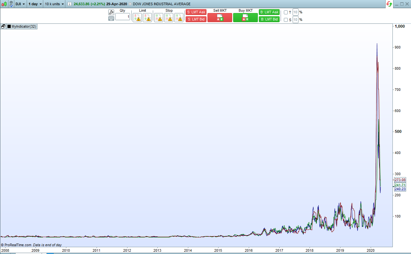Click the instrument info icon
Screen dimensions: 411x254
[69, 4]
